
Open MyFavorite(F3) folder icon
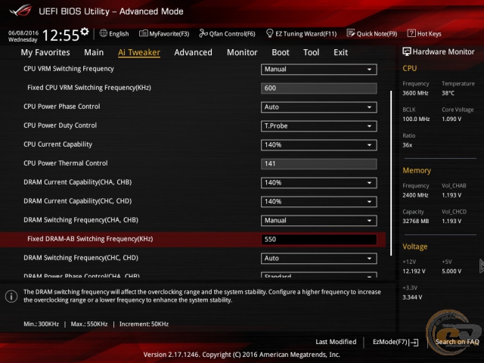pyautogui.click(x=143, y=33)
